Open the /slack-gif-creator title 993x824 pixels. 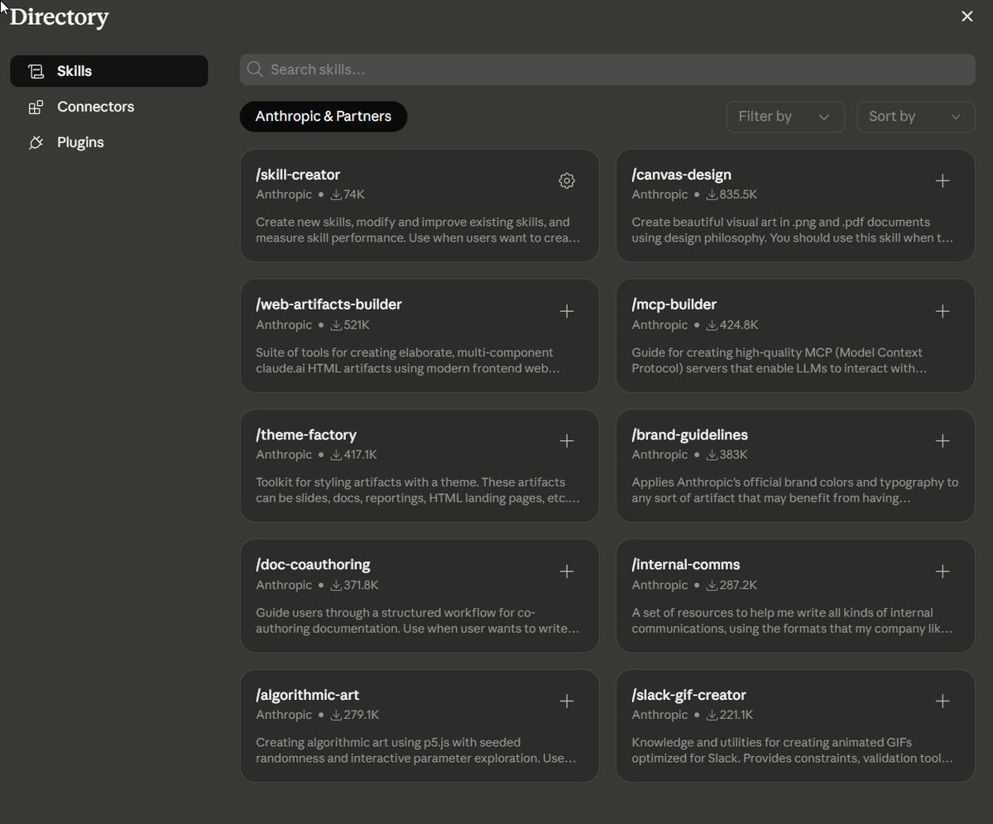coord(689,695)
